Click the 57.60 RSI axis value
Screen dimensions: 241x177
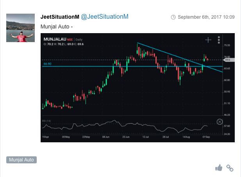227,126
